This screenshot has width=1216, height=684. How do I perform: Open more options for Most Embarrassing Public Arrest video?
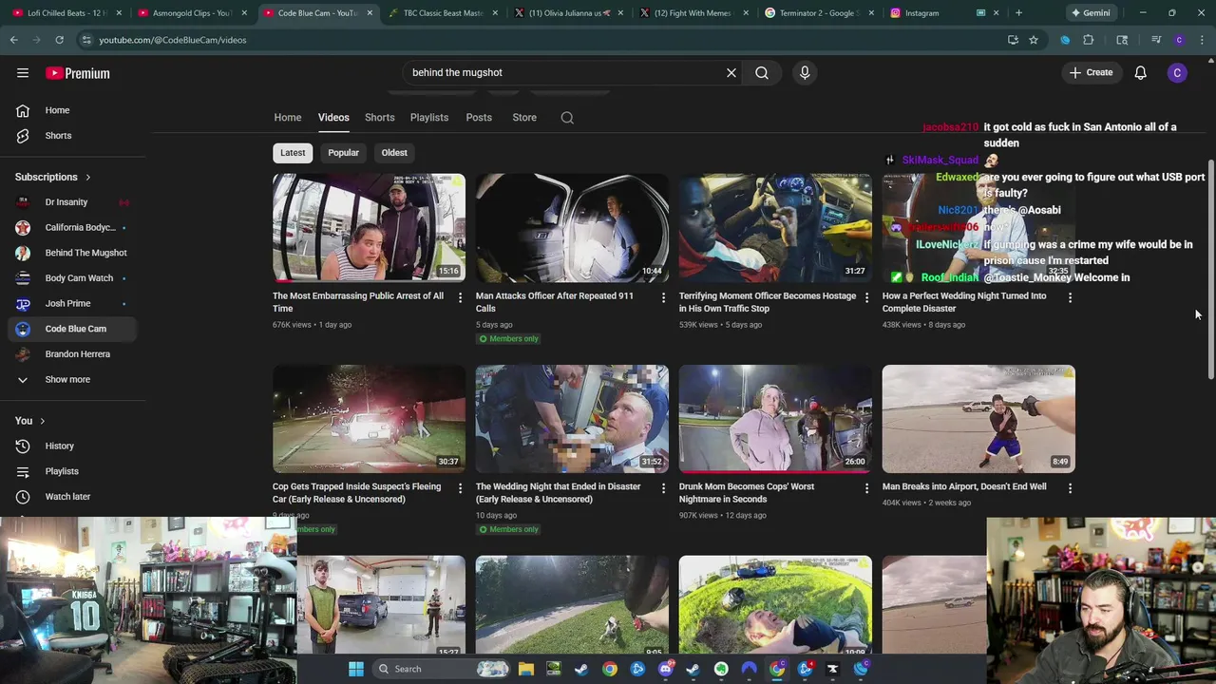[460, 297]
